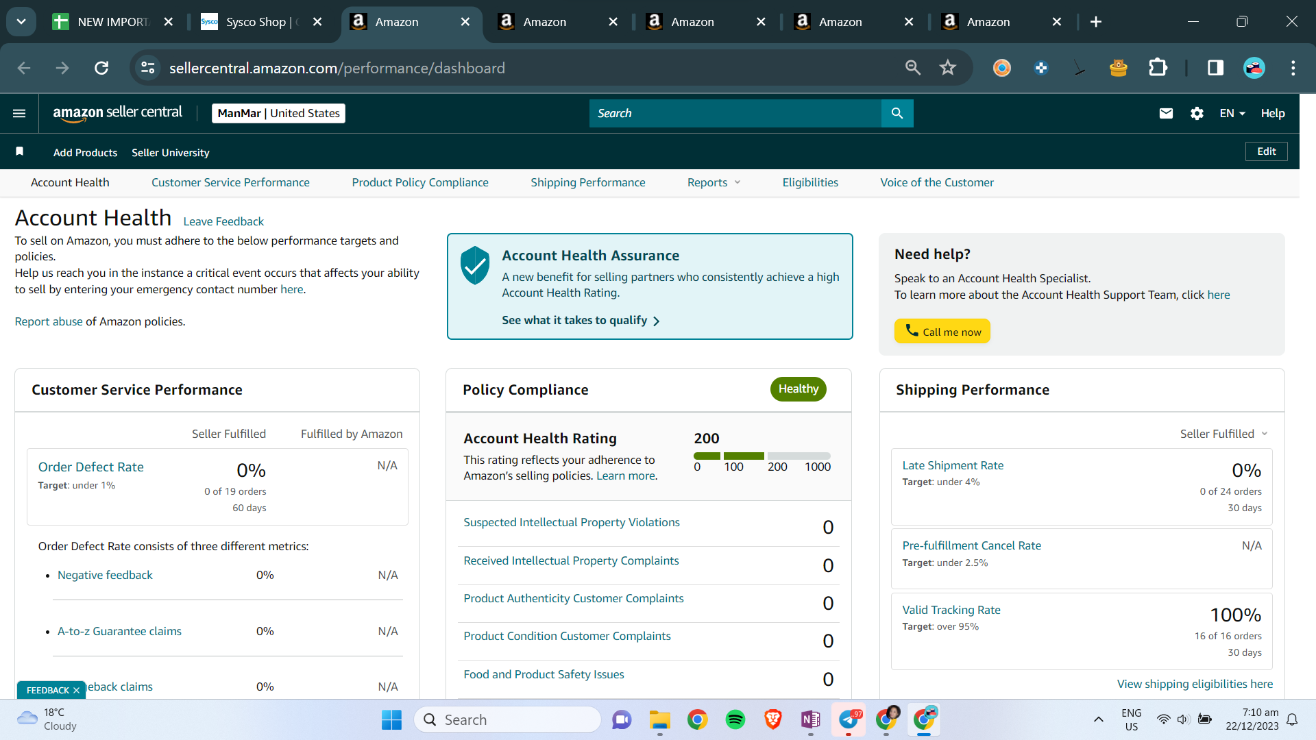This screenshot has width=1316, height=740.
Task: Reload the page
Action: 101,68
